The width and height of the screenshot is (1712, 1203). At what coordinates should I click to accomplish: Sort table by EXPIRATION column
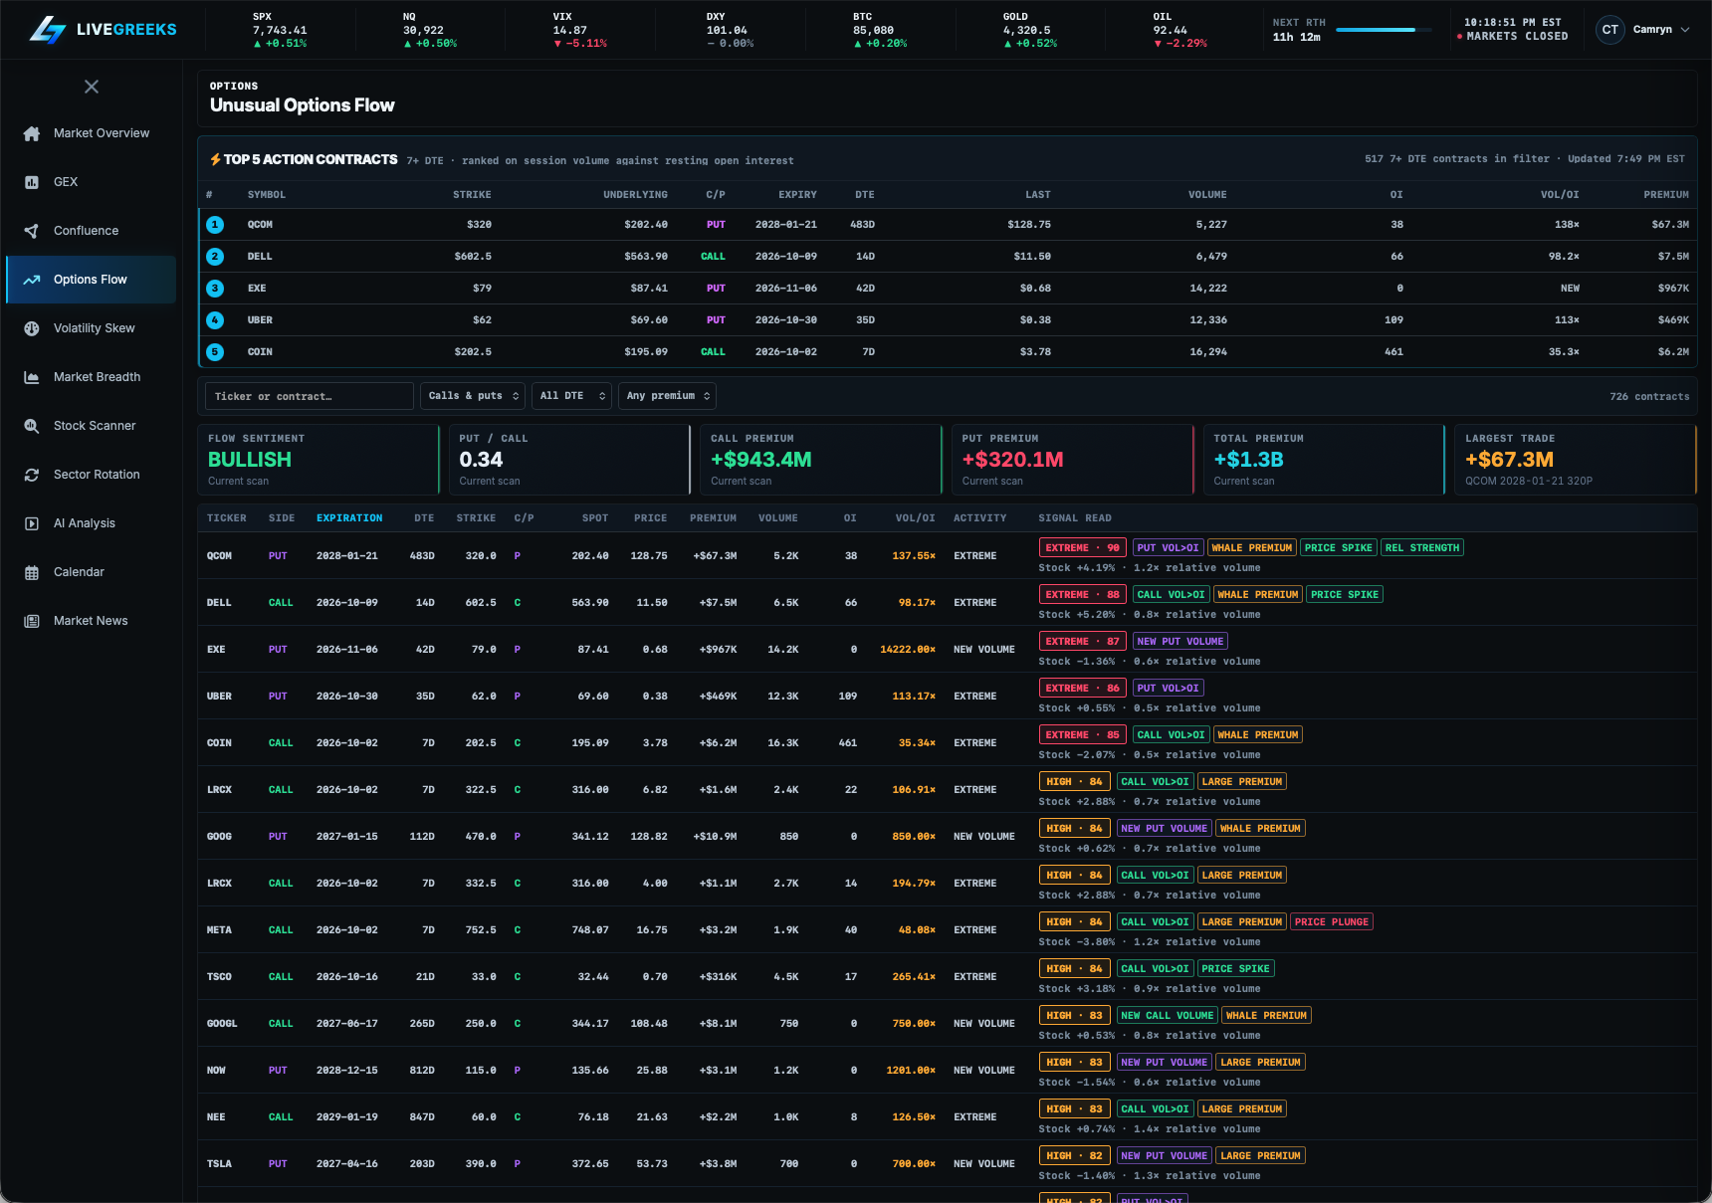click(x=349, y=518)
